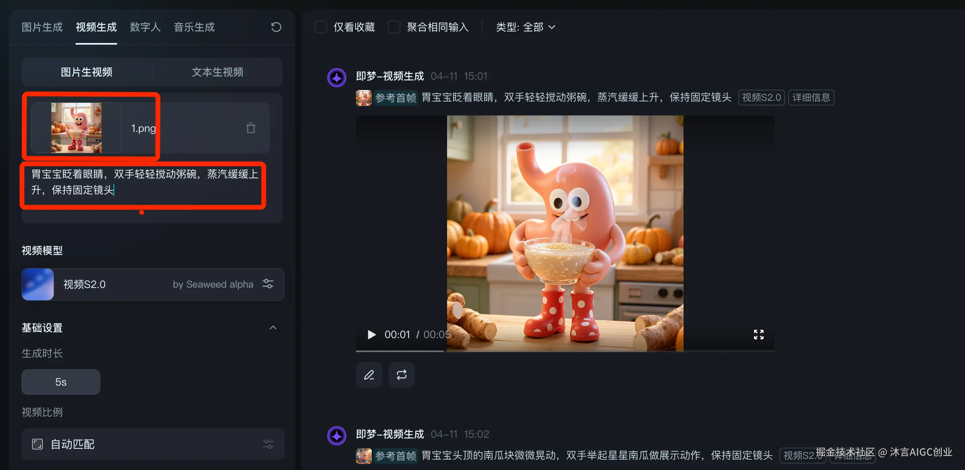
Task: Switch to the 图片生成 tab
Action: pos(42,27)
